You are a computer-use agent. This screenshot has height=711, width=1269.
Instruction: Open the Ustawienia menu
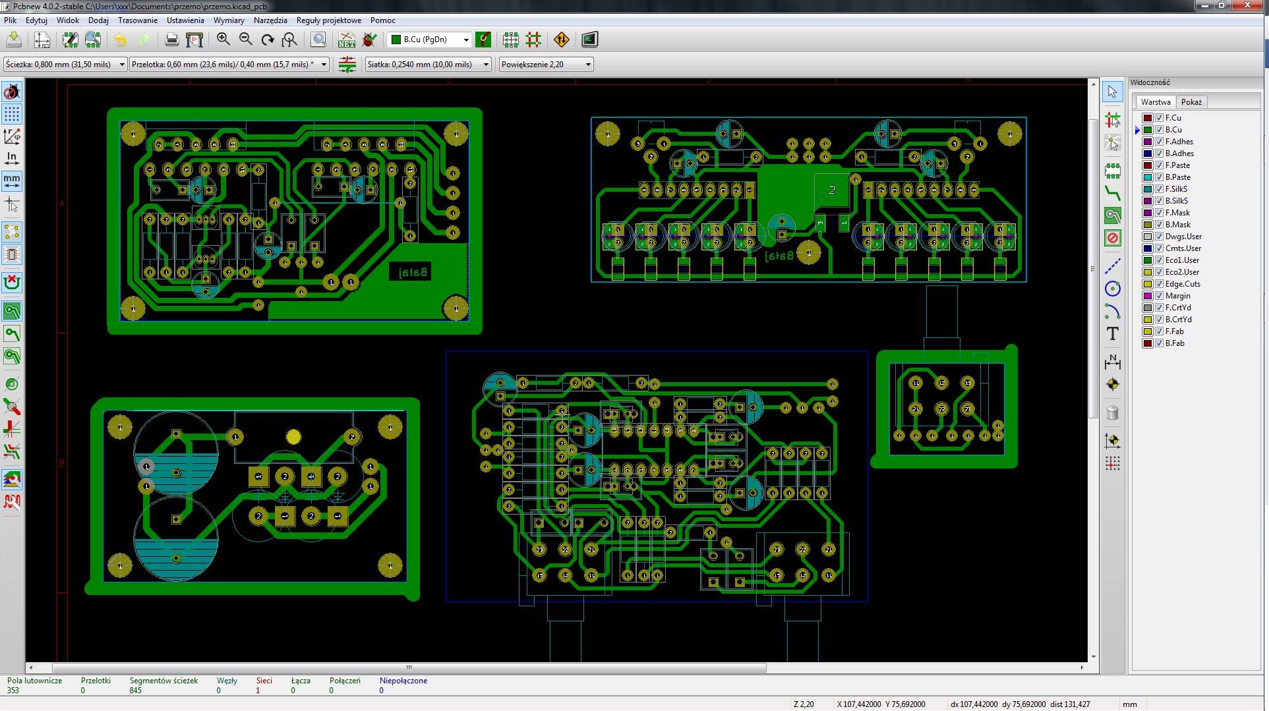(x=185, y=20)
